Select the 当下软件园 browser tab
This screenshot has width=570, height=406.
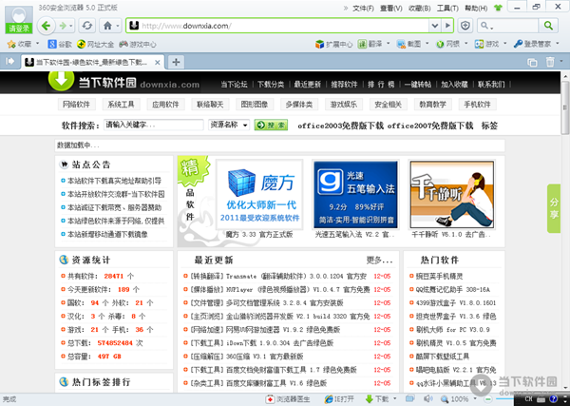coord(92,62)
